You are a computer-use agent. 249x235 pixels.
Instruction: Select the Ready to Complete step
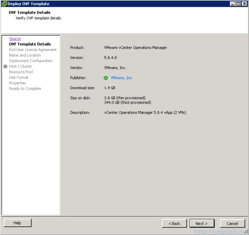tap(25, 89)
